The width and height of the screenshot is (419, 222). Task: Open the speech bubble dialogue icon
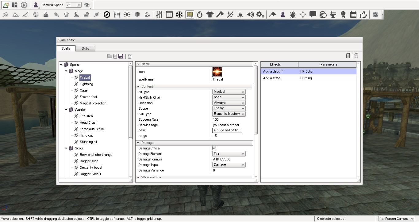pos(313,15)
